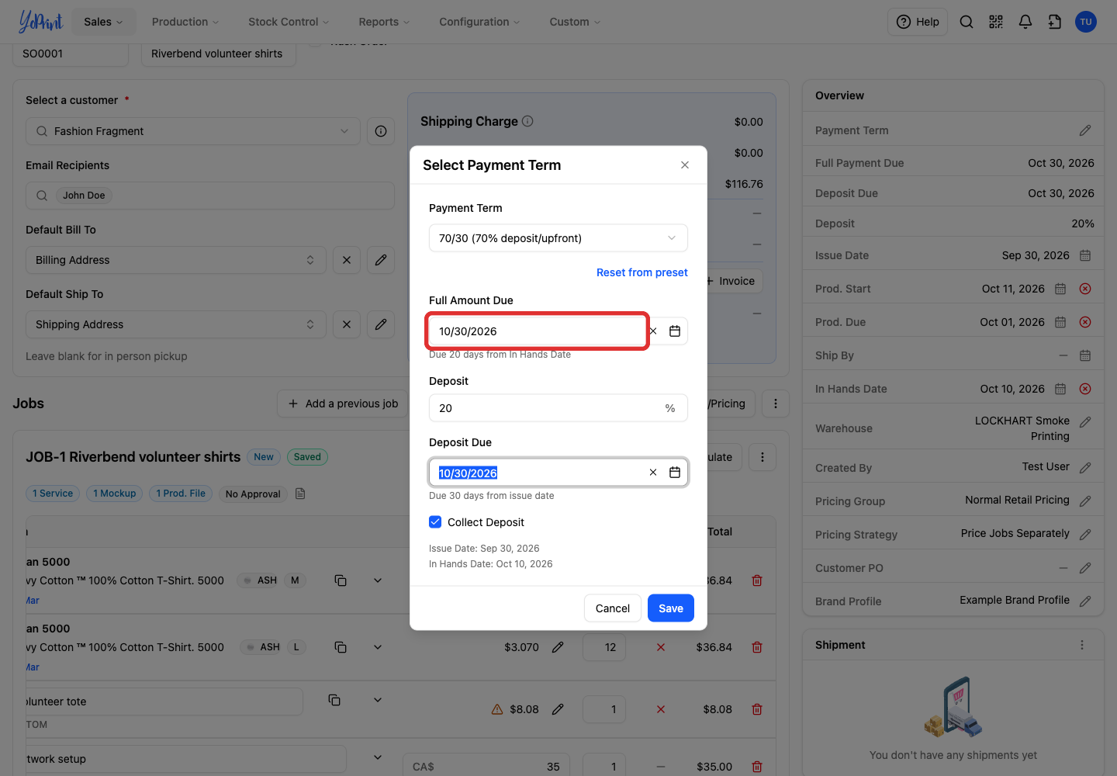
Task: Open the QR code scanner icon
Action: pos(996,22)
